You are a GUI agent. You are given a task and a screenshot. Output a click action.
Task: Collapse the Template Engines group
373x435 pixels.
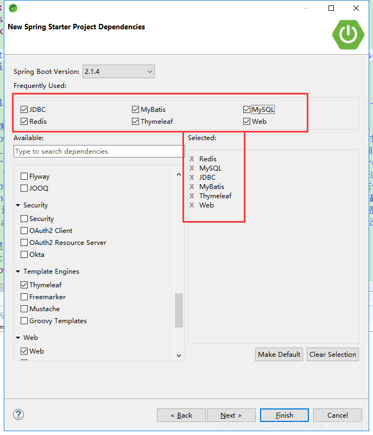pyautogui.click(x=18, y=272)
